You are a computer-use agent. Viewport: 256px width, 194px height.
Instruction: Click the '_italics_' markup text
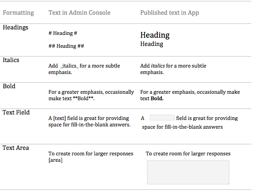pos(69,66)
